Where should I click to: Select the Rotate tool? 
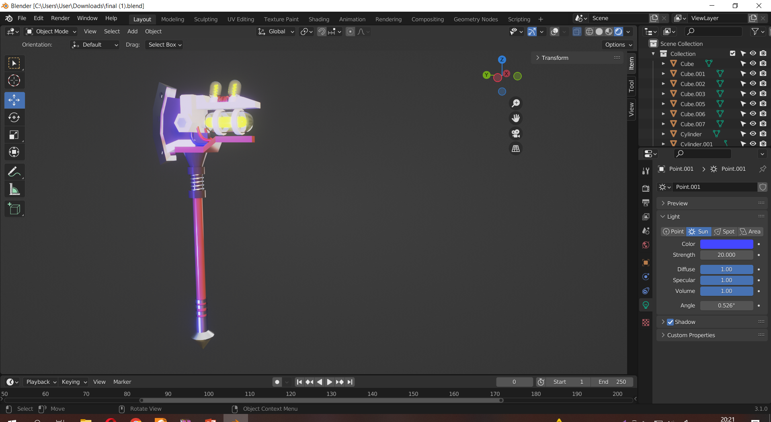coord(14,117)
